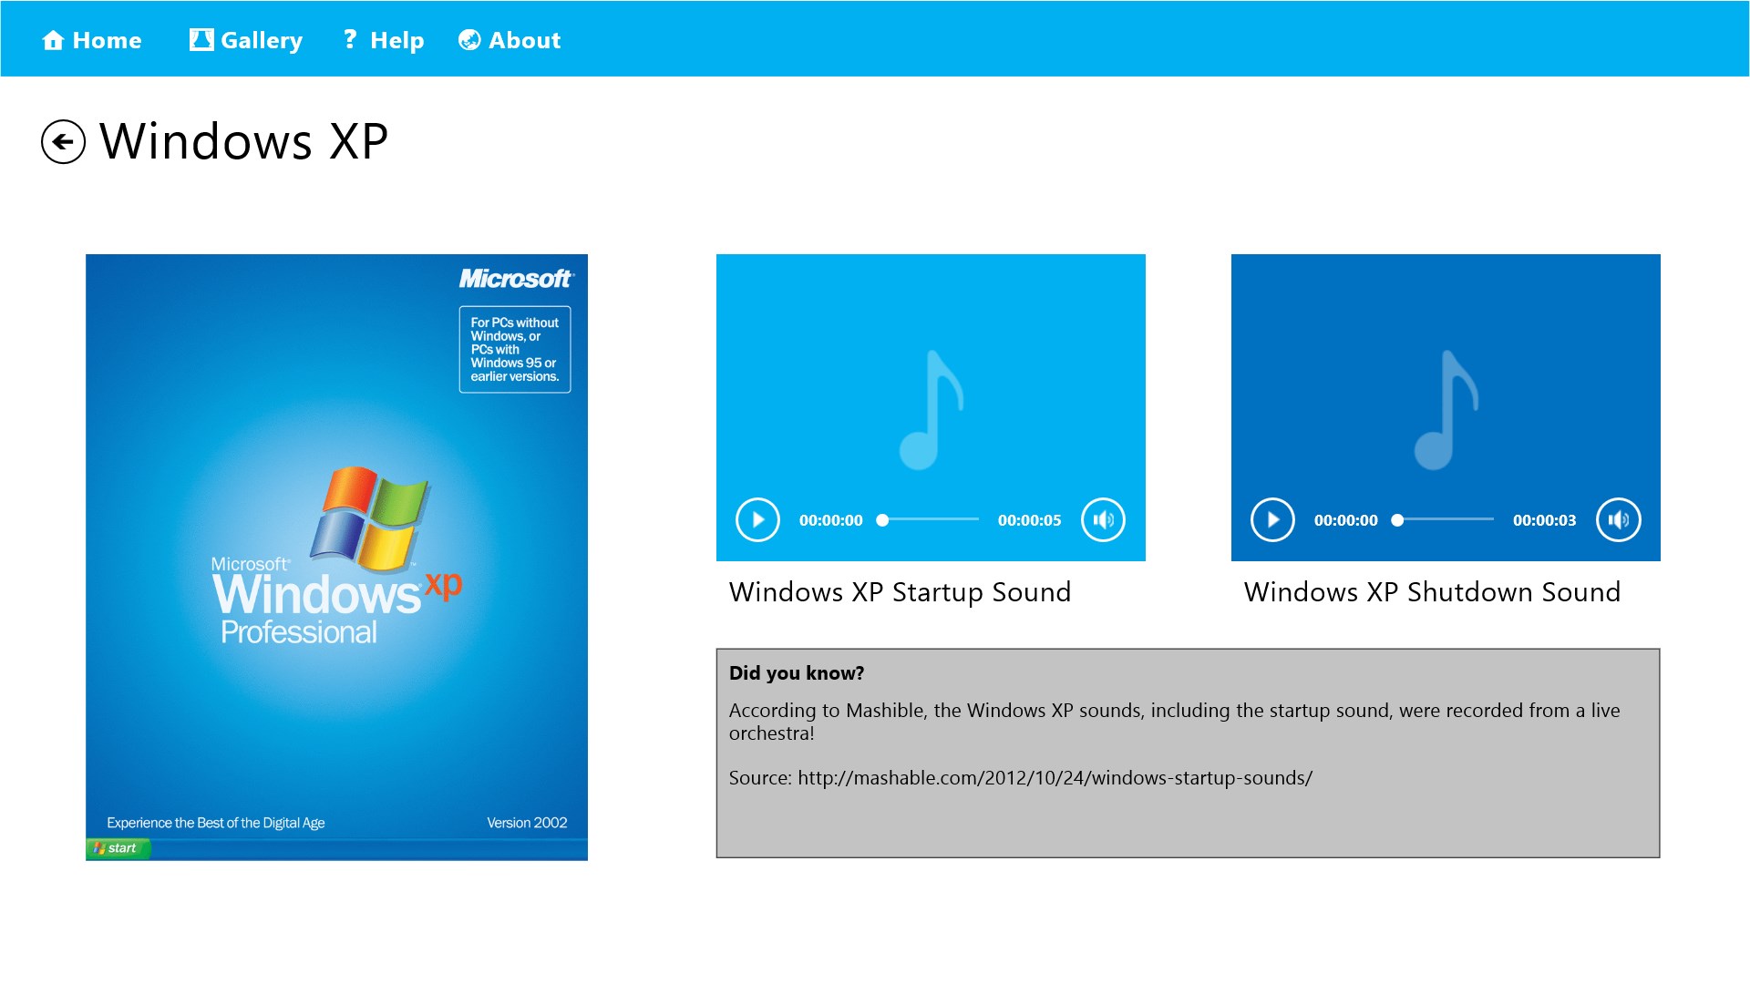Open the Gallery menu item
Image resolution: width=1750 pixels, height=984 pixels.
tap(261, 40)
